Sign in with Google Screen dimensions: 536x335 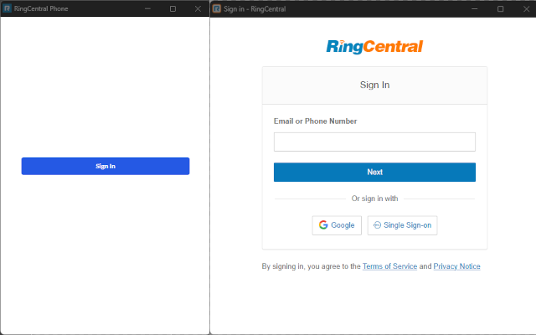pos(337,225)
